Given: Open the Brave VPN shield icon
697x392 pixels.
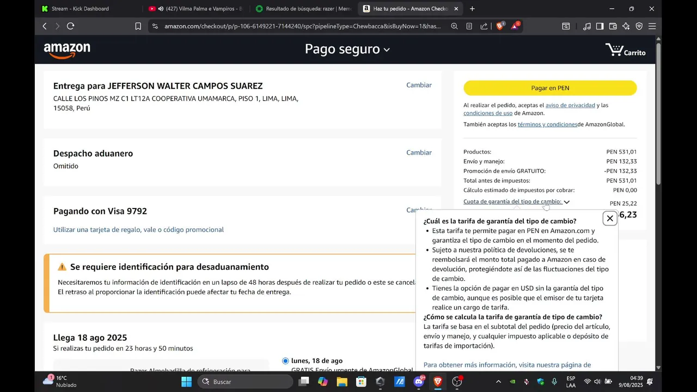Looking at the screenshot, I should (x=639, y=26).
